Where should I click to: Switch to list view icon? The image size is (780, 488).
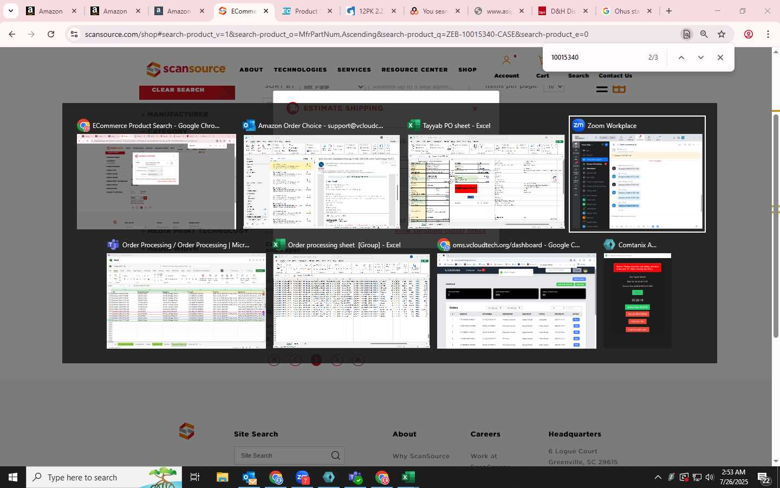point(602,89)
